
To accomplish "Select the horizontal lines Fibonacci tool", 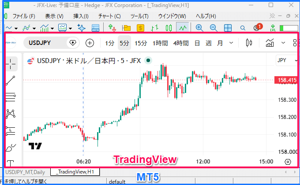I will pyautogui.click(x=11, y=97).
